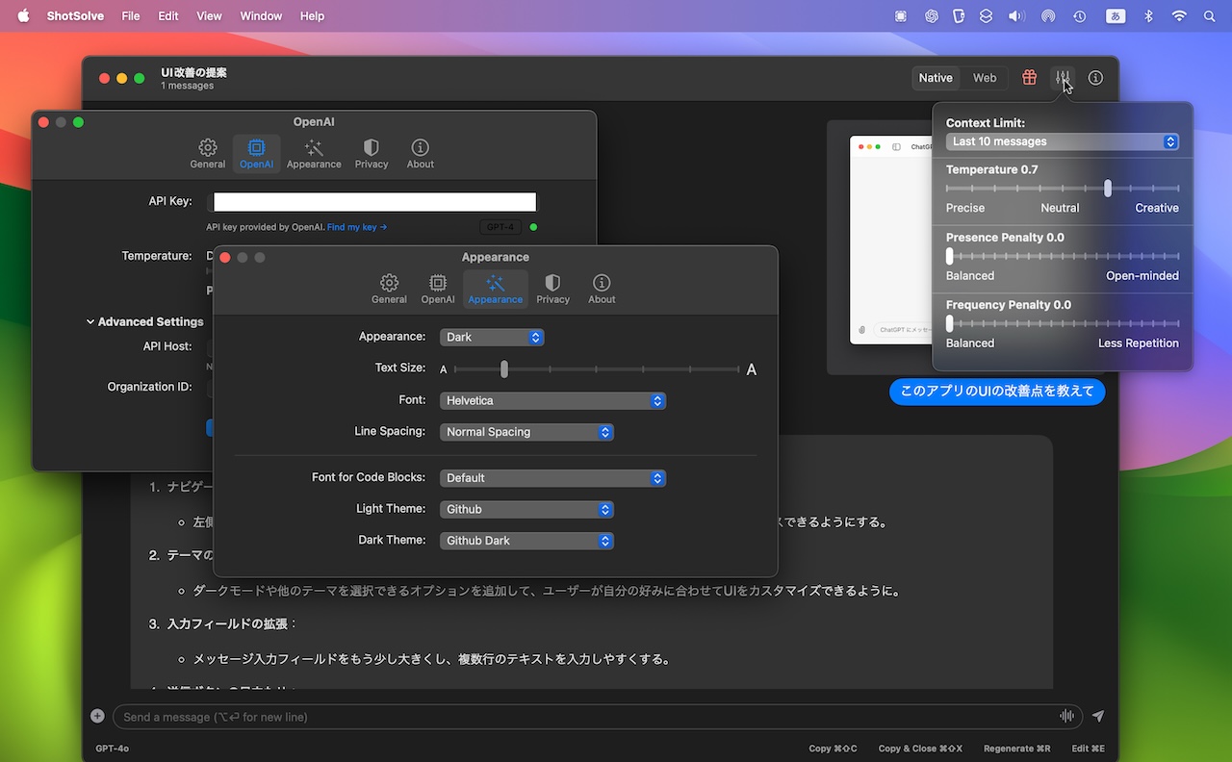The width and height of the screenshot is (1232, 762).
Task: Open the info icon in the toolbar
Action: (x=1095, y=78)
